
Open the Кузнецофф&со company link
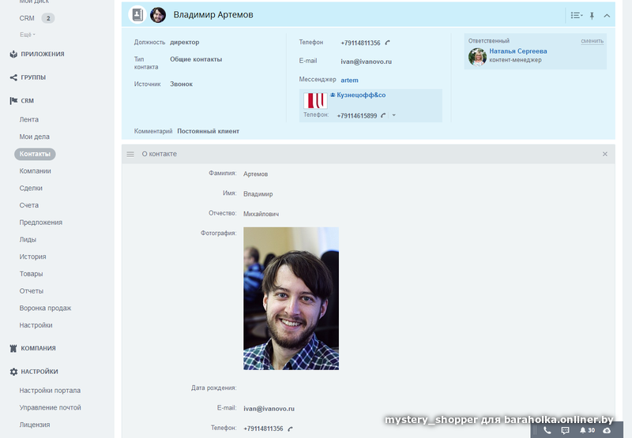[x=361, y=95]
